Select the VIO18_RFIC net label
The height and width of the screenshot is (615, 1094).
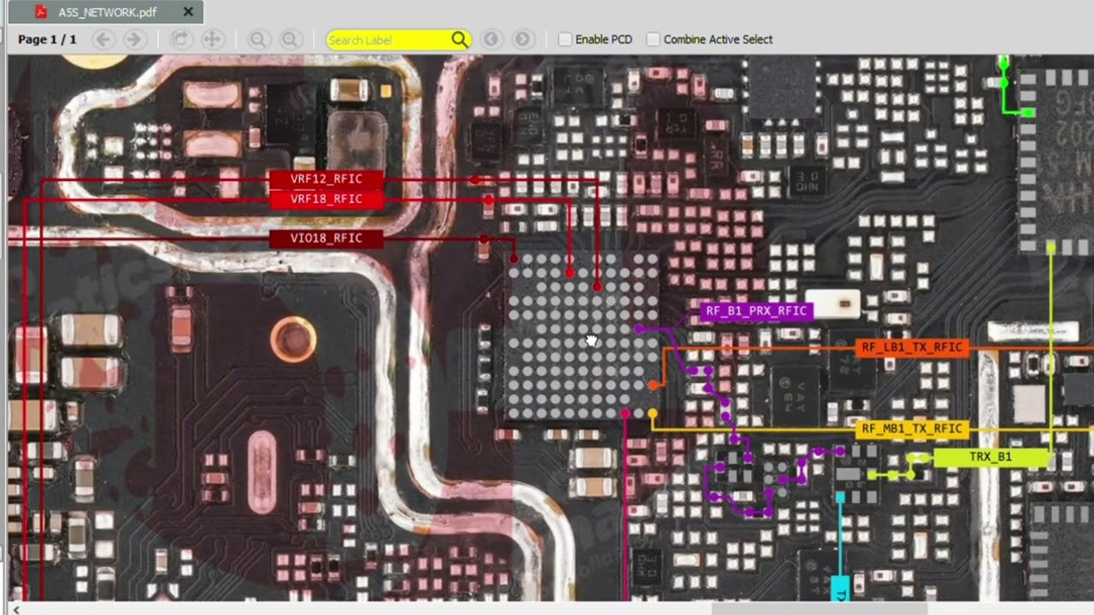tap(326, 238)
